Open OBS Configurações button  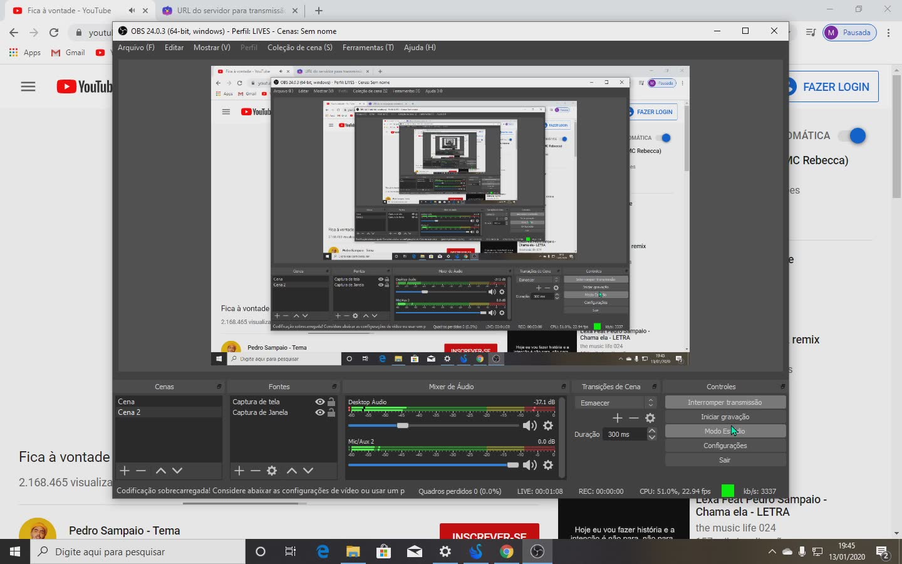725,446
